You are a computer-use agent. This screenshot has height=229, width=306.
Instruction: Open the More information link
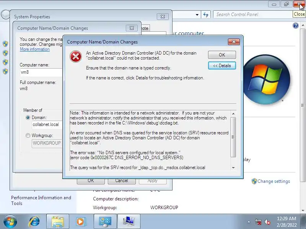click(x=35, y=49)
